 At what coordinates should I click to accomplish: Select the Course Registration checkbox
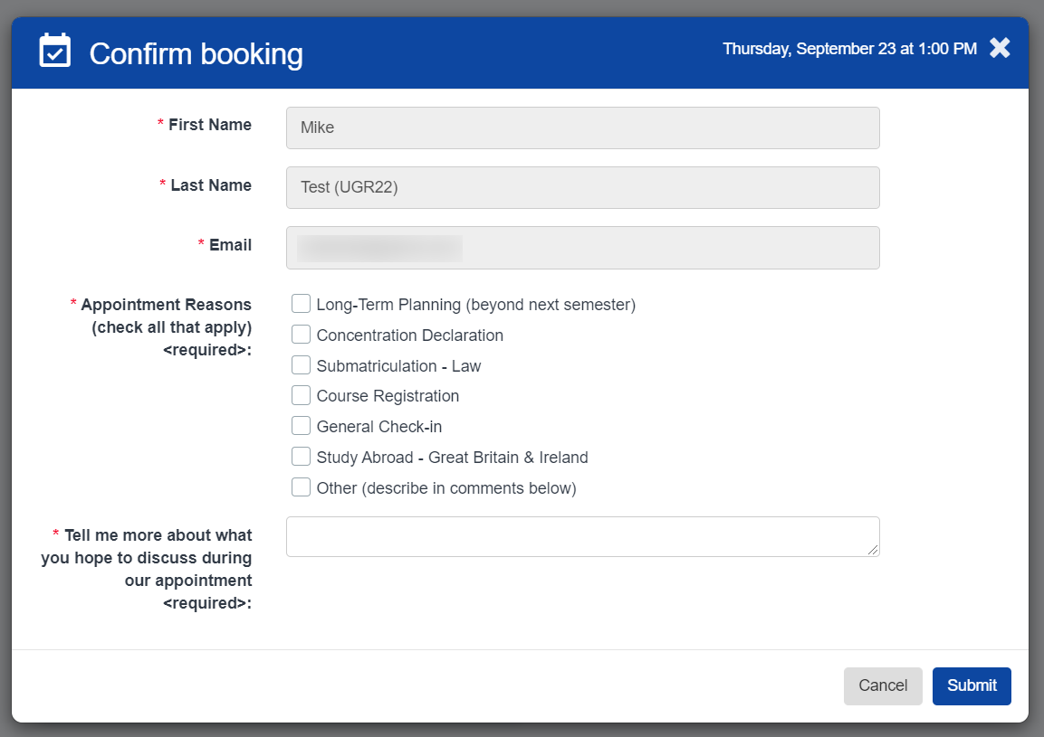[301, 395]
